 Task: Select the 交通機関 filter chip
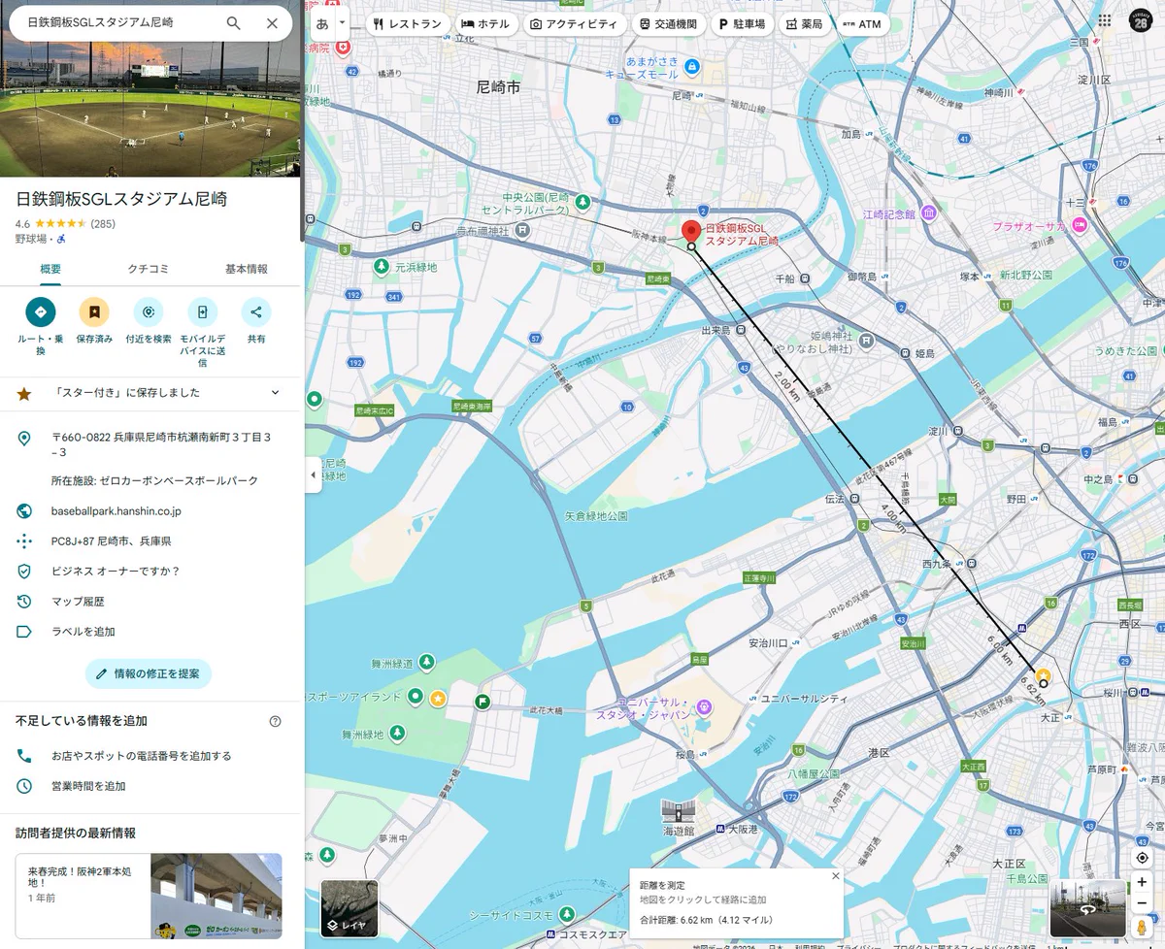pyautogui.click(x=668, y=24)
